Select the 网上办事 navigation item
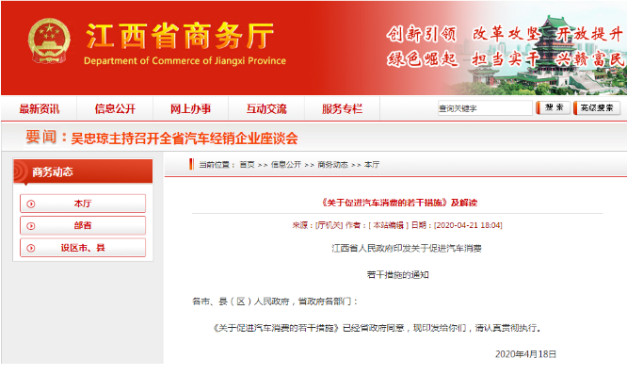Screen dimensions: 627x375 190,108
